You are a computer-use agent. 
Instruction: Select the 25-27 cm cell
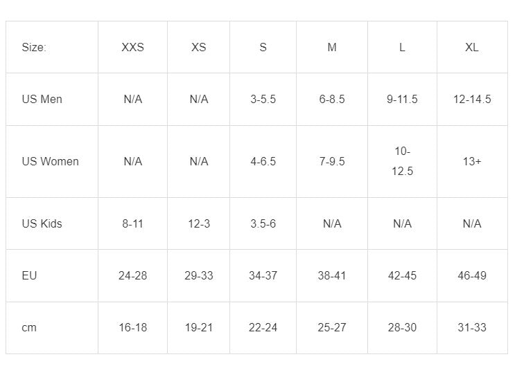tap(332, 327)
